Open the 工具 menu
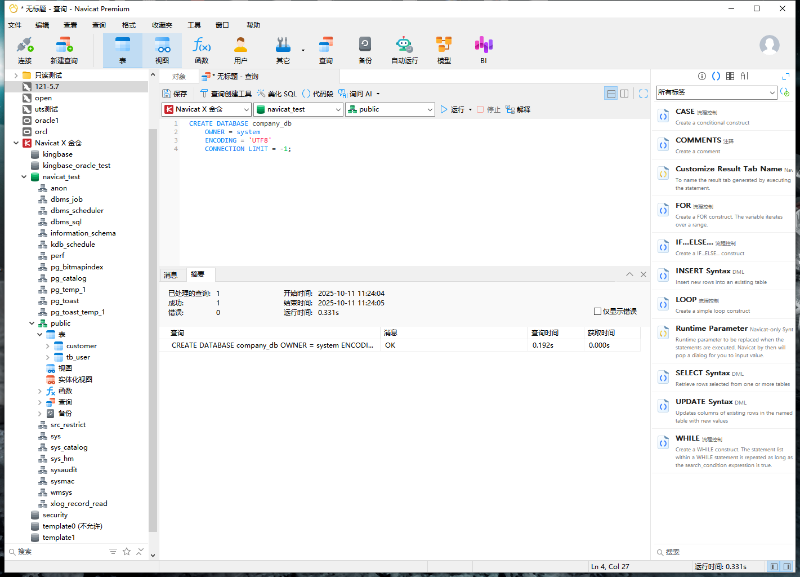 tap(194, 25)
